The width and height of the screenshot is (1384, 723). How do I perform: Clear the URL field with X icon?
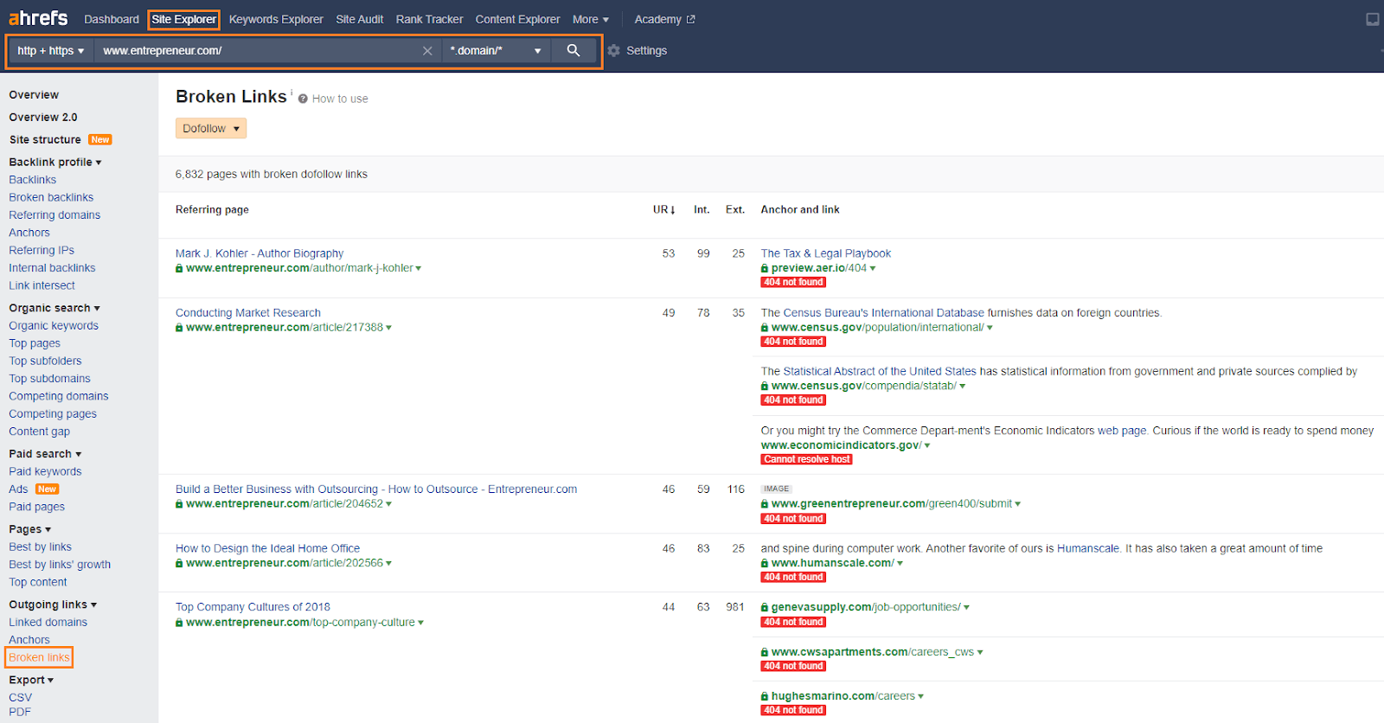427,51
